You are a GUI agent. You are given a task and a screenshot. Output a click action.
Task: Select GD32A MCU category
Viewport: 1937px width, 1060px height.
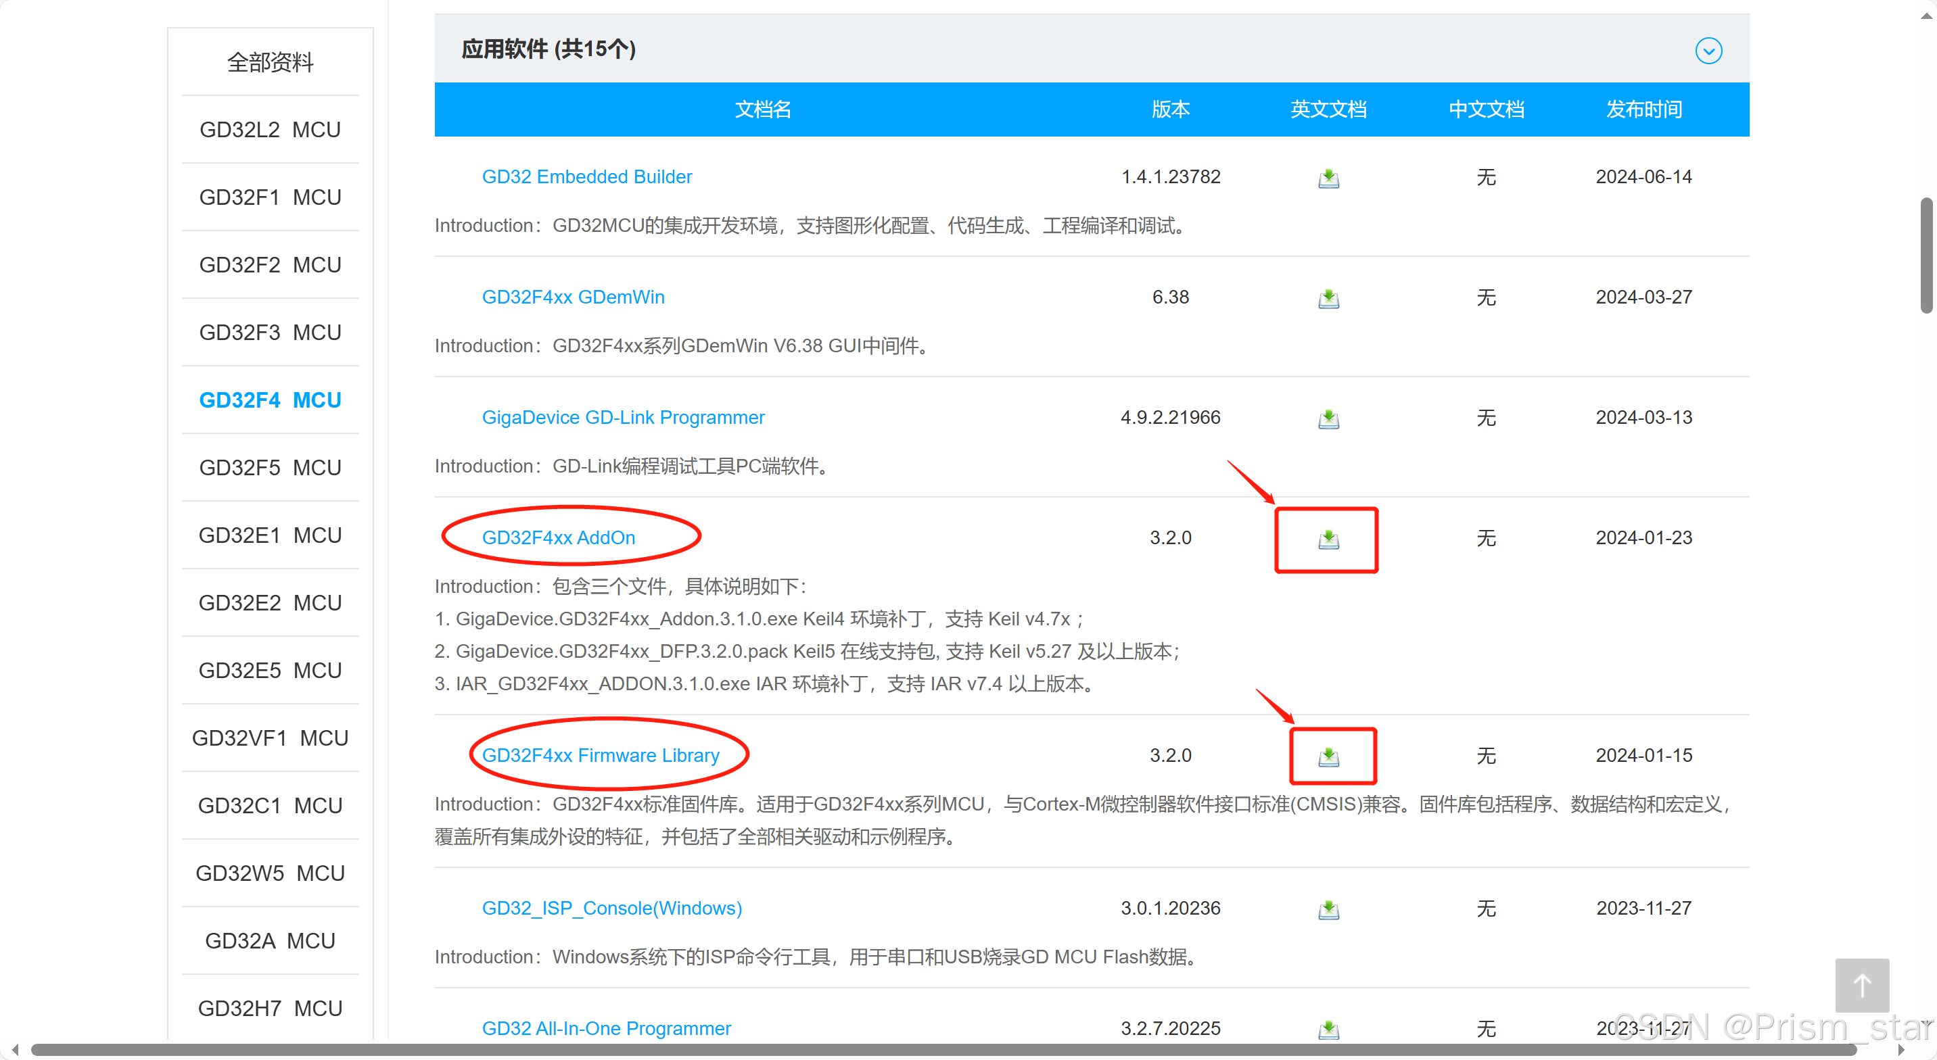coord(270,941)
